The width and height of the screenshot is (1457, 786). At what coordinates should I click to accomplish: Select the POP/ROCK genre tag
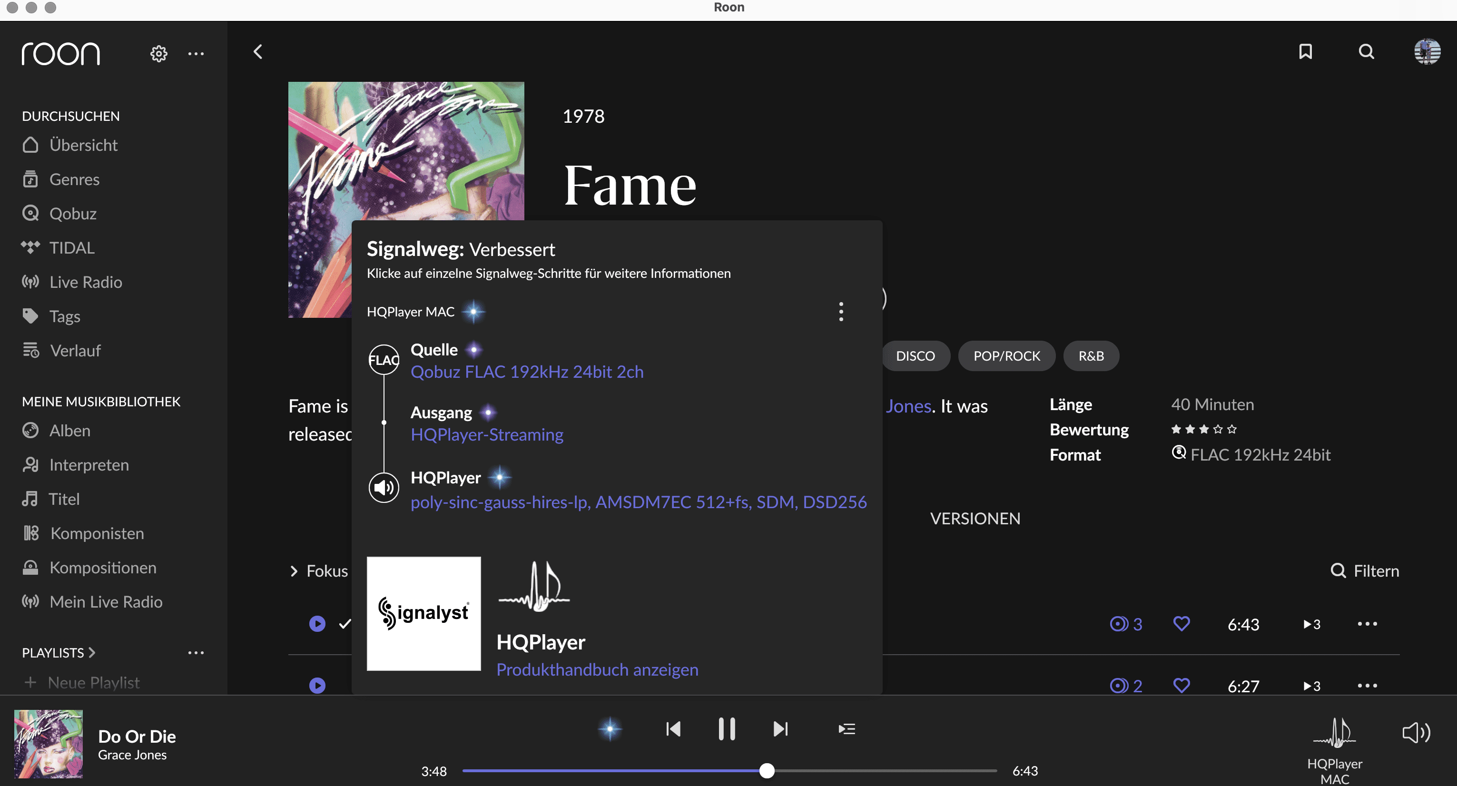(x=1007, y=356)
